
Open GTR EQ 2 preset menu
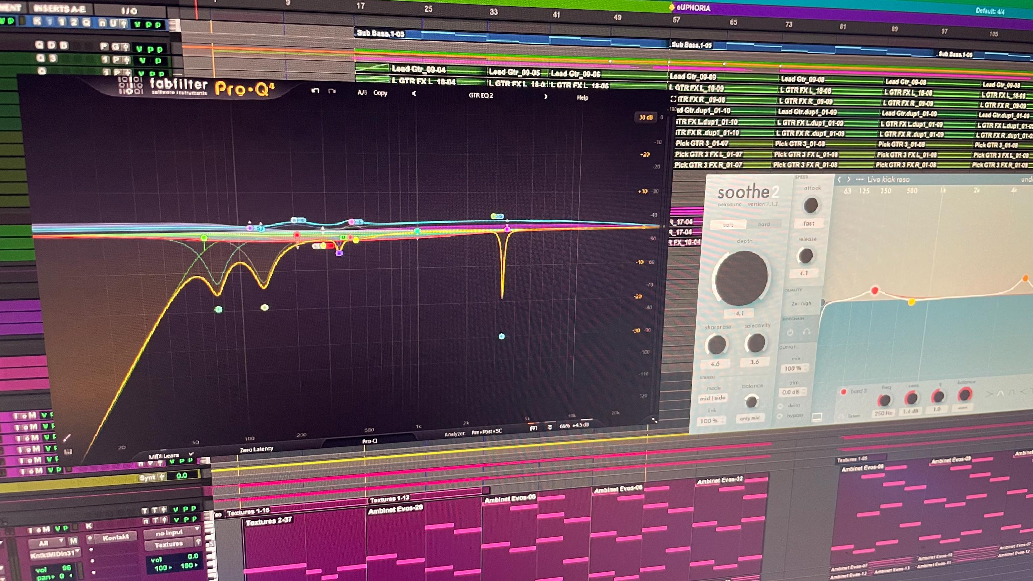point(481,95)
